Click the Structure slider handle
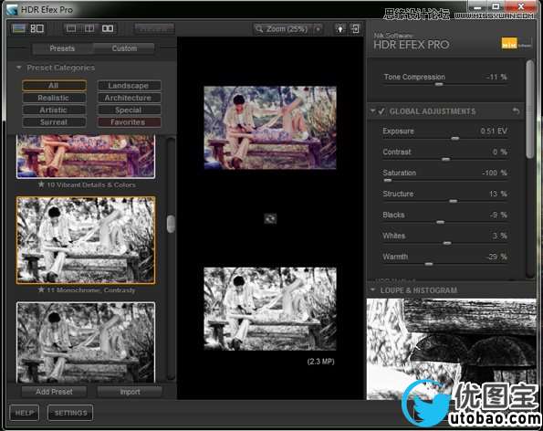 [x=453, y=201]
